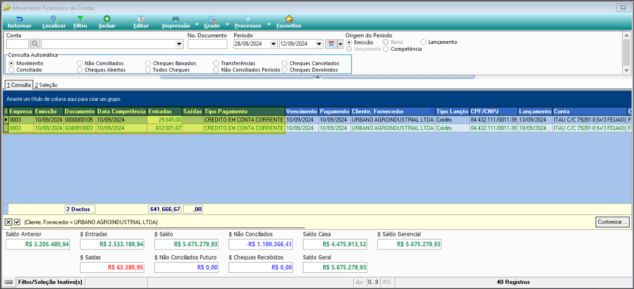Sort by the Emissão column header
Image resolution: width=634 pixels, height=289 pixels.
click(x=48, y=111)
